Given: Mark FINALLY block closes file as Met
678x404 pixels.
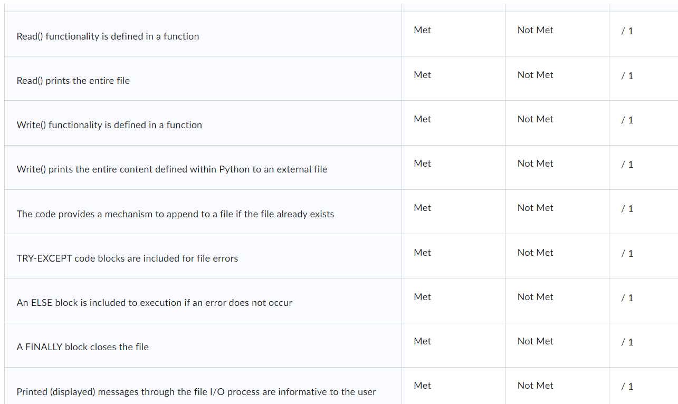Looking at the screenshot, I should (x=422, y=341).
